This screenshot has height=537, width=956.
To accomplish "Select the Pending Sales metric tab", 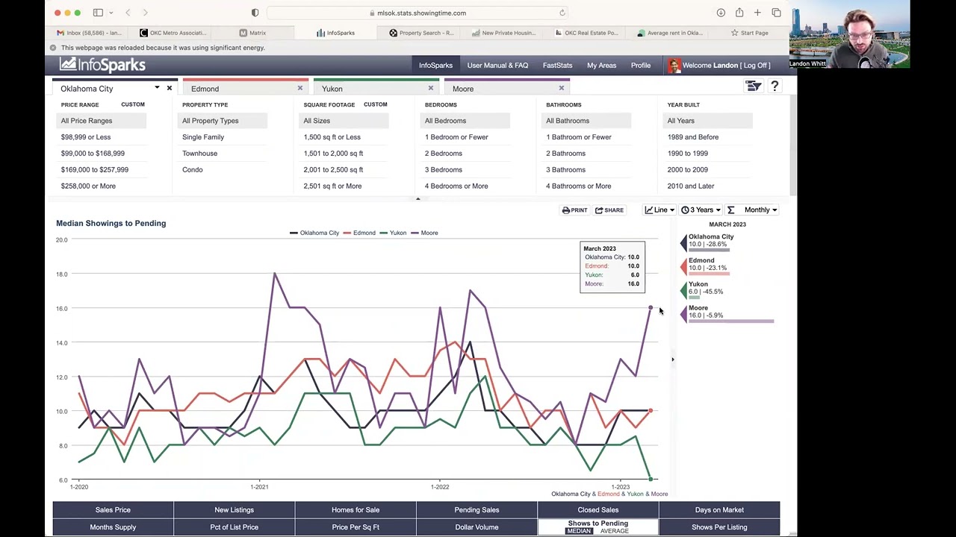I will pyautogui.click(x=477, y=510).
